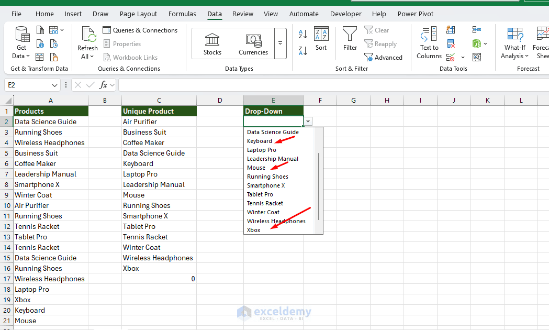Expand the Data Types gallery
This screenshot has height=330, width=549.
click(x=280, y=43)
